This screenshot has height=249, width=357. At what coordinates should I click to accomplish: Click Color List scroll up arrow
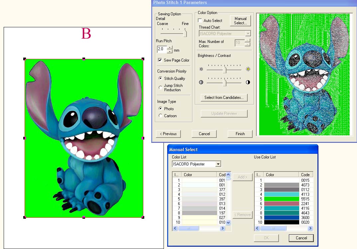click(228, 175)
